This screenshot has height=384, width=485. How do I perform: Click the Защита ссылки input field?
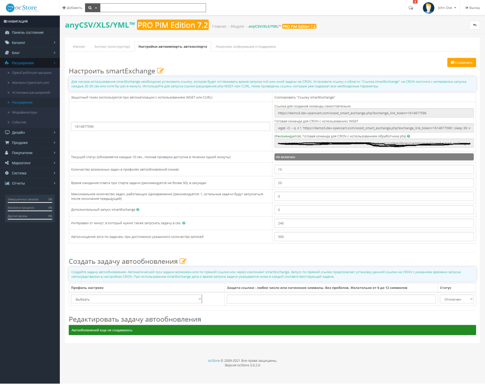click(331, 299)
